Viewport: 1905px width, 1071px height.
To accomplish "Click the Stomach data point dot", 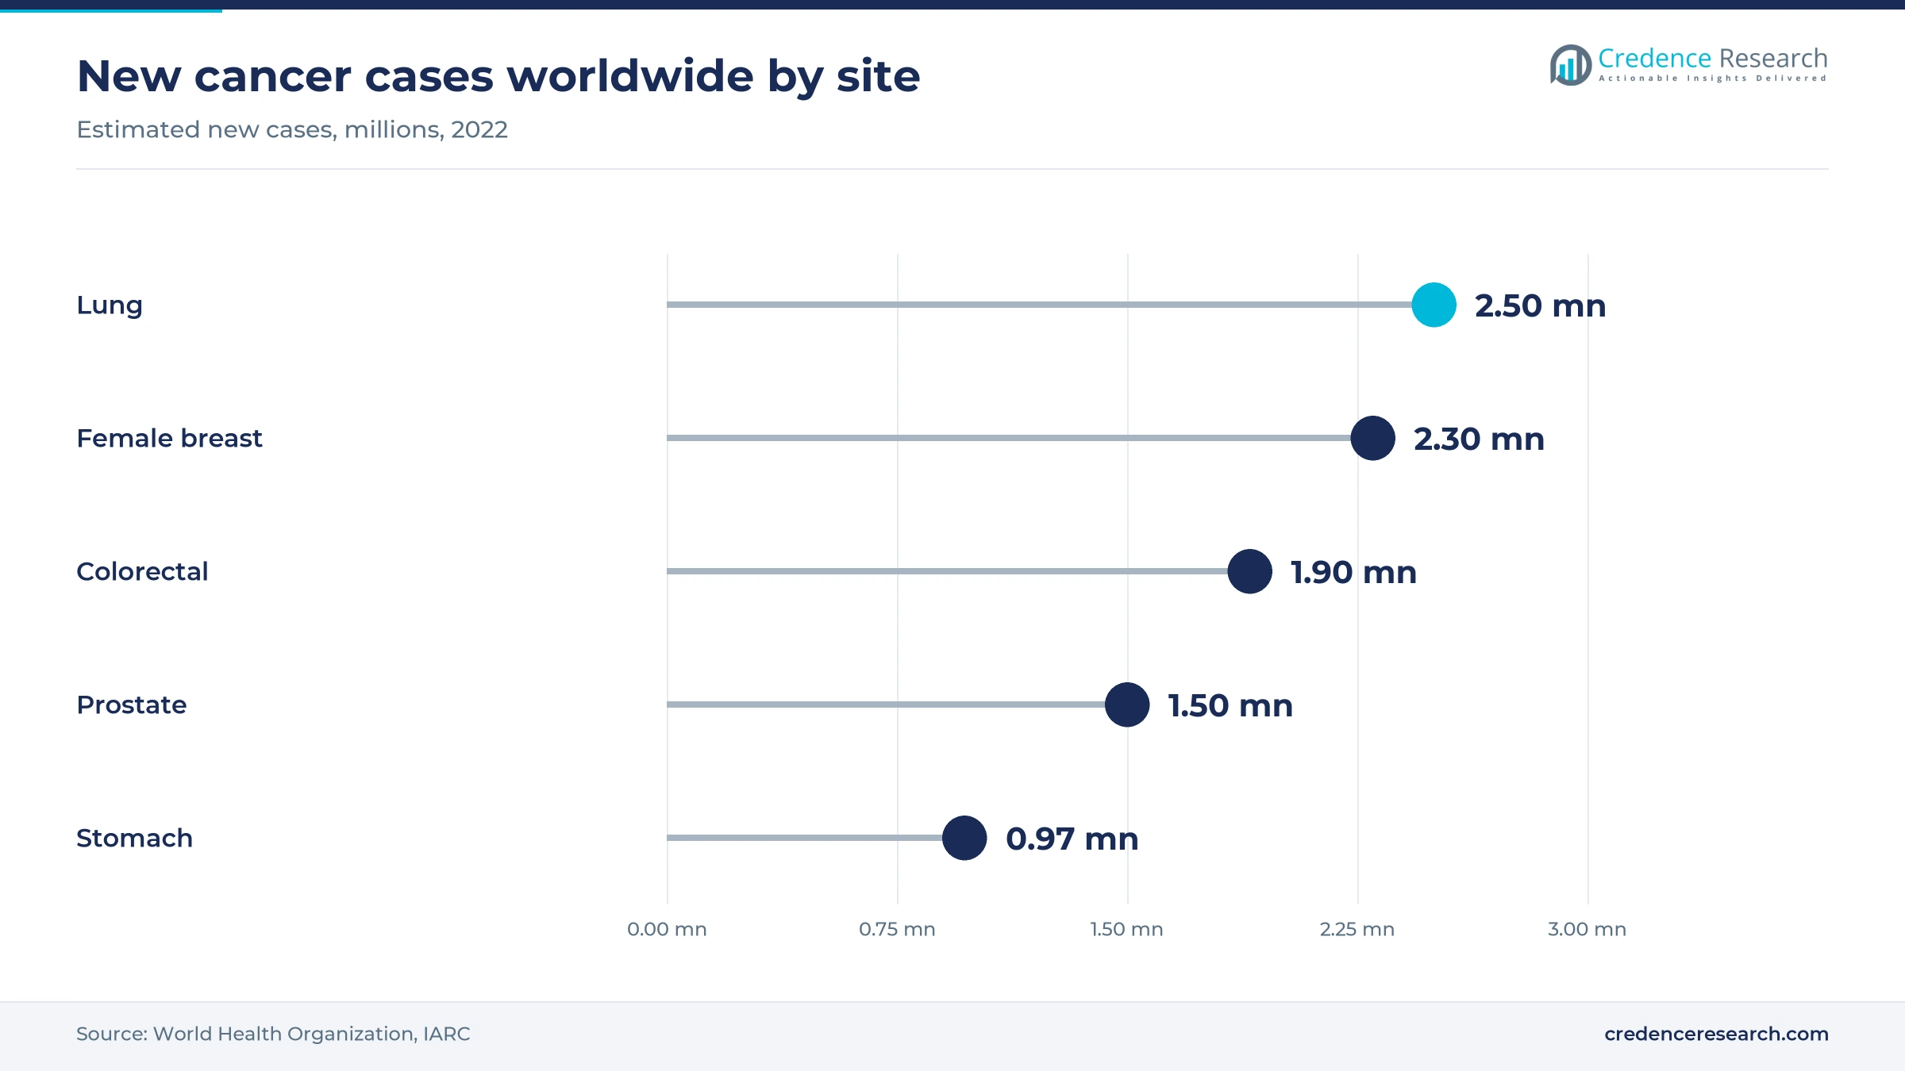I will click(964, 838).
